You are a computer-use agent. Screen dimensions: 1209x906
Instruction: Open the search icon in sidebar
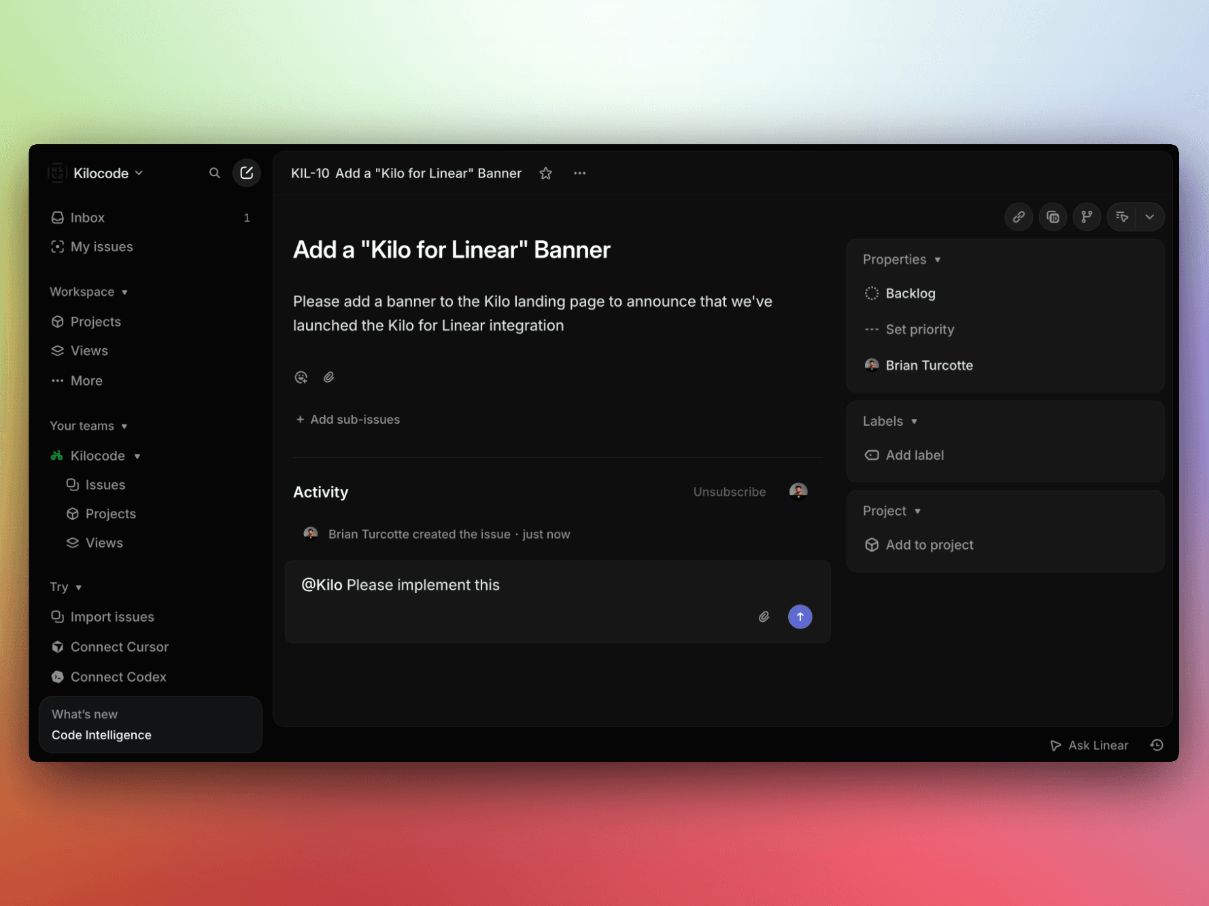pos(214,173)
